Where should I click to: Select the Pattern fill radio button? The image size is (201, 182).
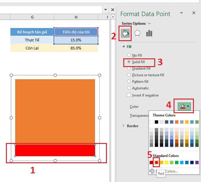pos(129,81)
